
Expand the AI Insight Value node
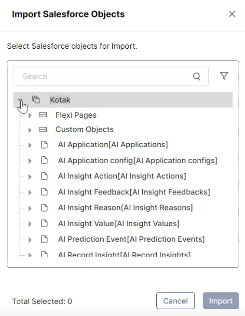pos(30,224)
